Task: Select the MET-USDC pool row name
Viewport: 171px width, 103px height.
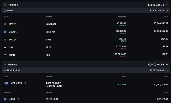Action: click(x=16, y=83)
